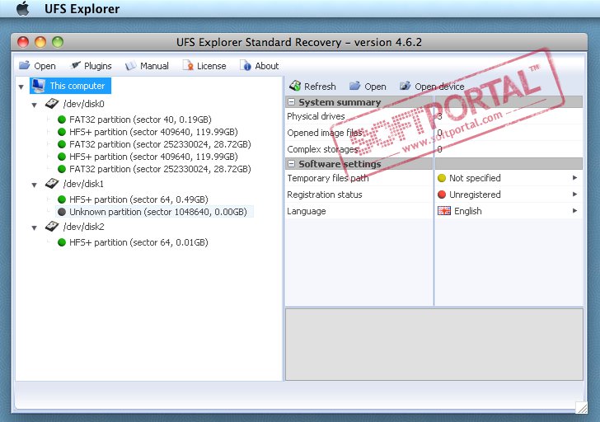
Task: Click the green status dot of the FAT32 sector 40 partition
Action: 62,120
